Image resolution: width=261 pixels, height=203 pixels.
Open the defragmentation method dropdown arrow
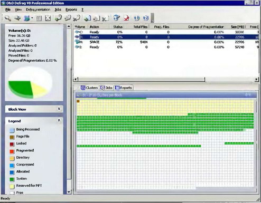[32, 18]
